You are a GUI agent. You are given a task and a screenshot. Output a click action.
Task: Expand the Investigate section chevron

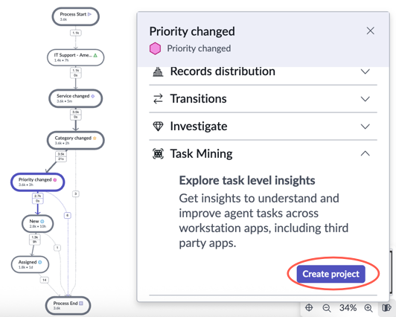pyautogui.click(x=365, y=127)
